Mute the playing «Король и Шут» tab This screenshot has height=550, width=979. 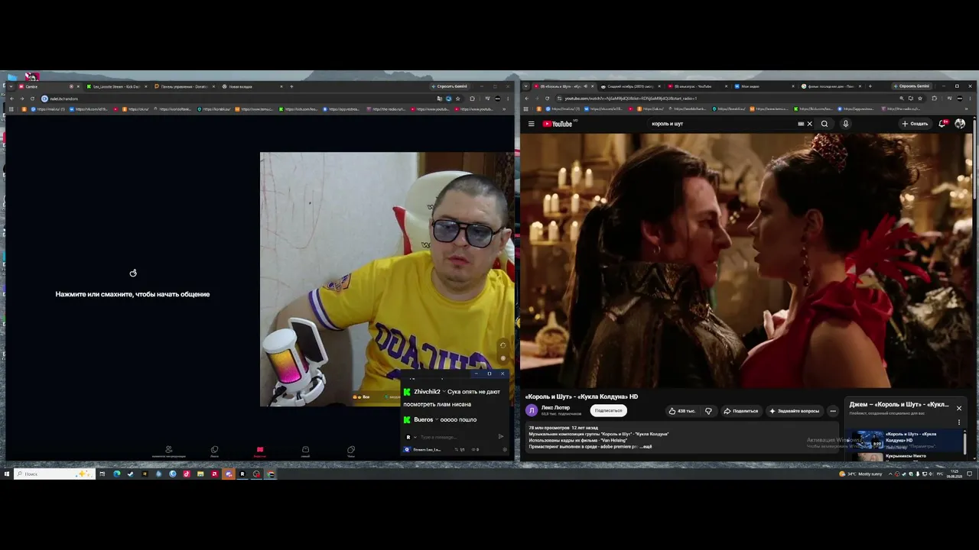click(586, 86)
